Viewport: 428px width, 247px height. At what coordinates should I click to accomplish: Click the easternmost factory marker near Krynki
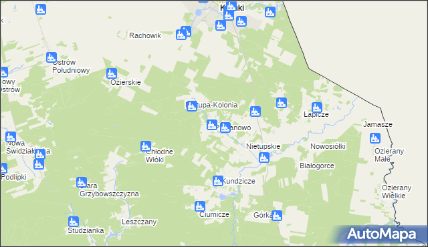click(270, 12)
